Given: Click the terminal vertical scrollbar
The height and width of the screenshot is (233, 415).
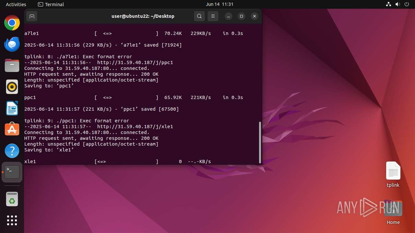Looking at the screenshot, I should (x=260, y=142).
